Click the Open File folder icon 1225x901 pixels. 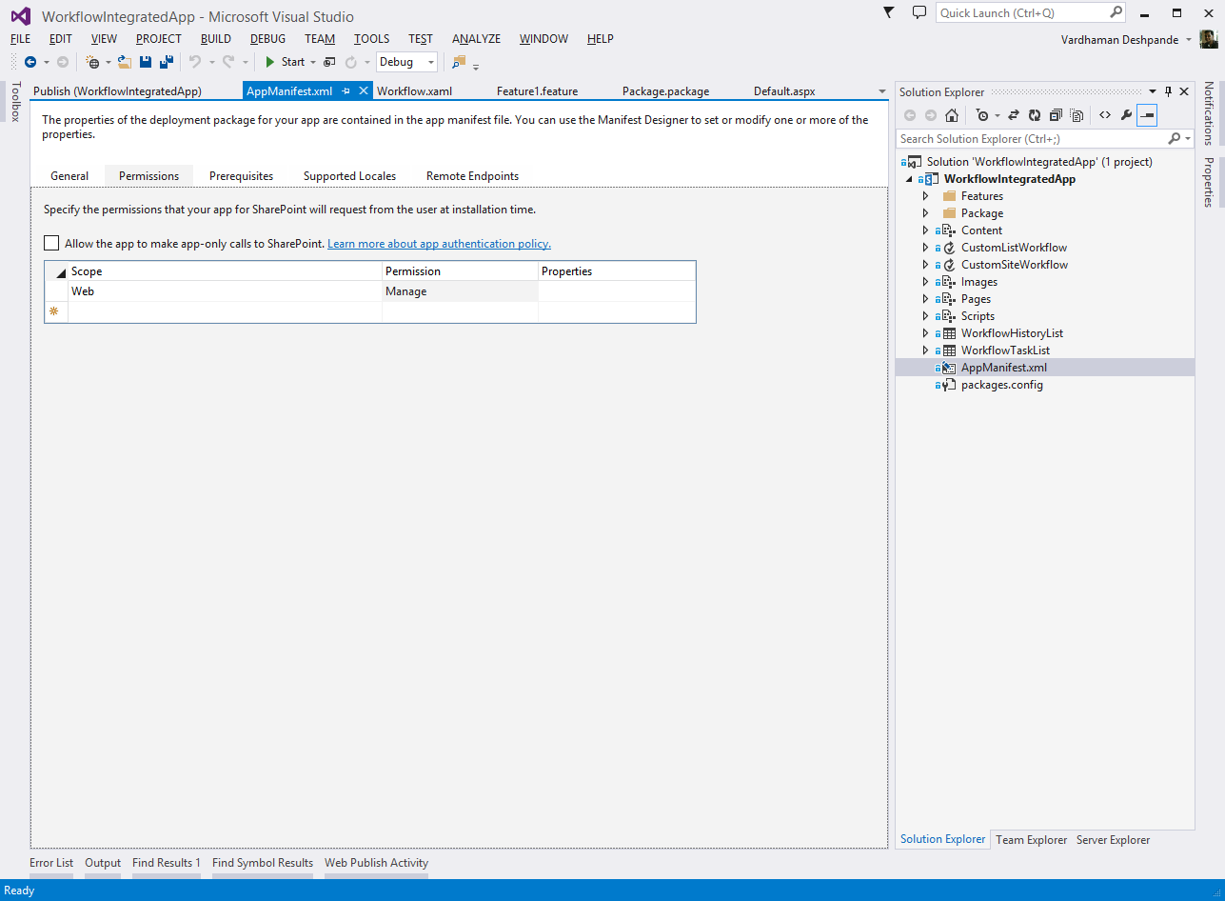125,62
